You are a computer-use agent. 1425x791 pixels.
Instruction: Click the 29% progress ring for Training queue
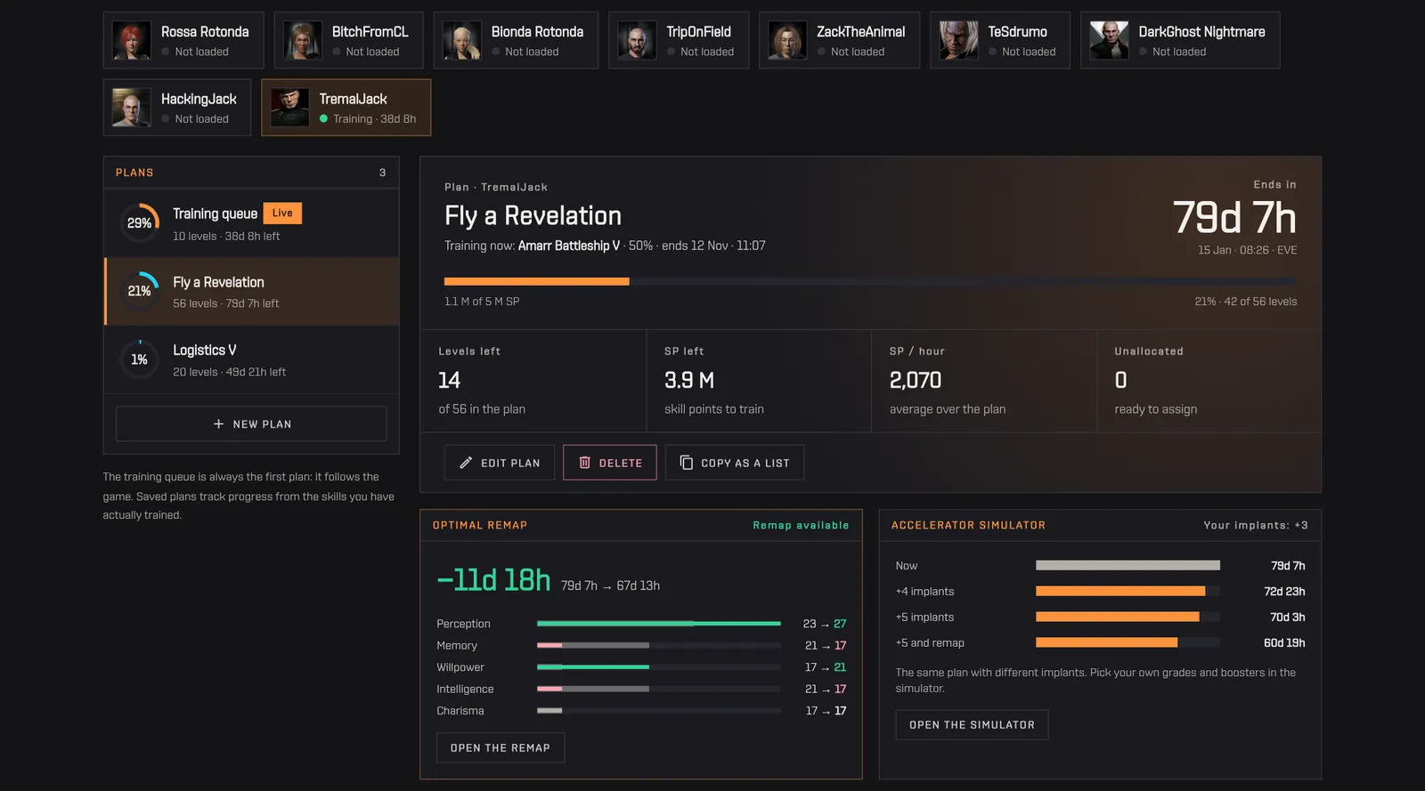click(x=140, y=223)
